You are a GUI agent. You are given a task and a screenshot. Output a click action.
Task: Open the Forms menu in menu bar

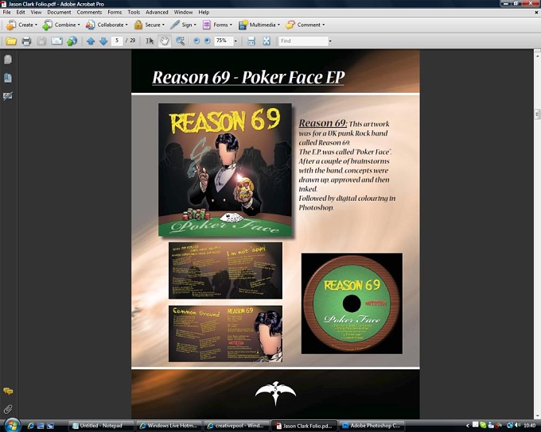(115, 12)
